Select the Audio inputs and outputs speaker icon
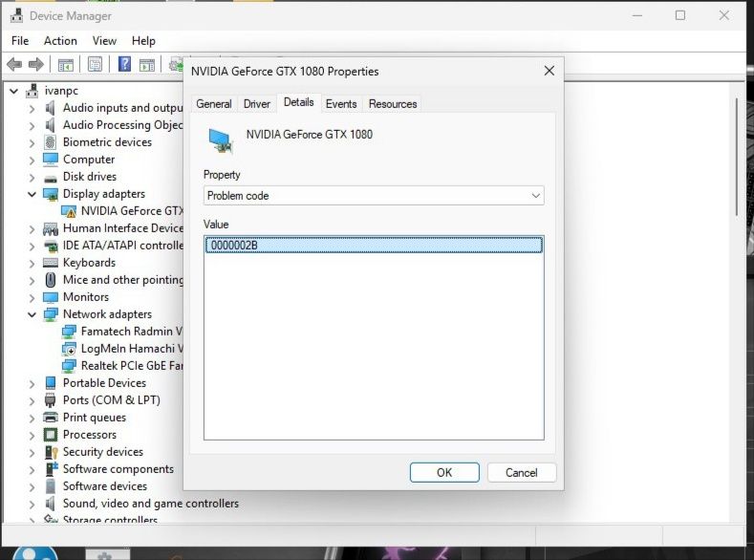This screenshot has width=754, height=560. point(50,108)
